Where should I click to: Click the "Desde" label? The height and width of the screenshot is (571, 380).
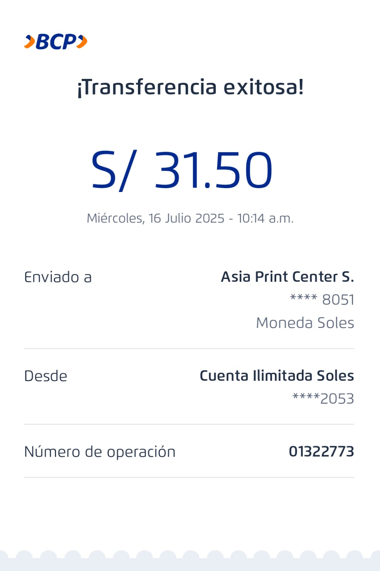46,376
